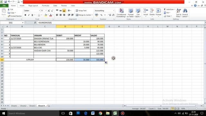Open the font size dropdown

click(x=46, y=11)
